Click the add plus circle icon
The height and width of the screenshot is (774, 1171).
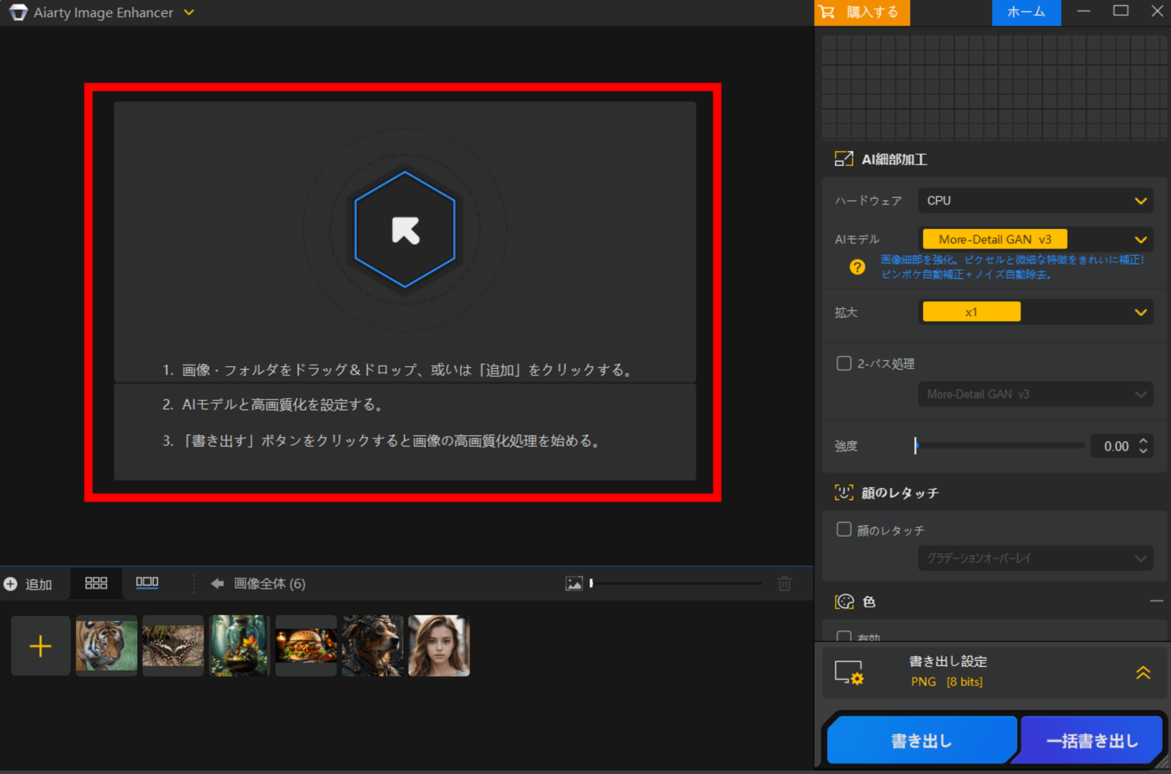[11, 584]
